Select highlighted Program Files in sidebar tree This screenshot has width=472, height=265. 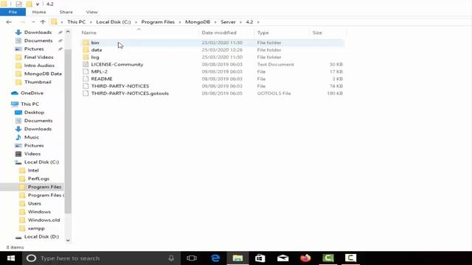[x=44, y=186]
